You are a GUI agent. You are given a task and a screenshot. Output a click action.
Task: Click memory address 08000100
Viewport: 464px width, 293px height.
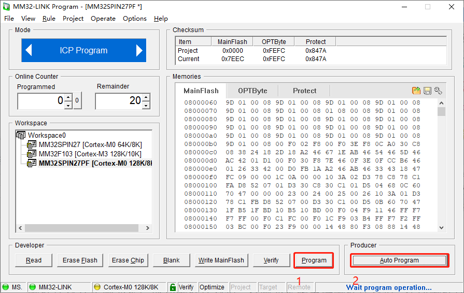[201, 185]
